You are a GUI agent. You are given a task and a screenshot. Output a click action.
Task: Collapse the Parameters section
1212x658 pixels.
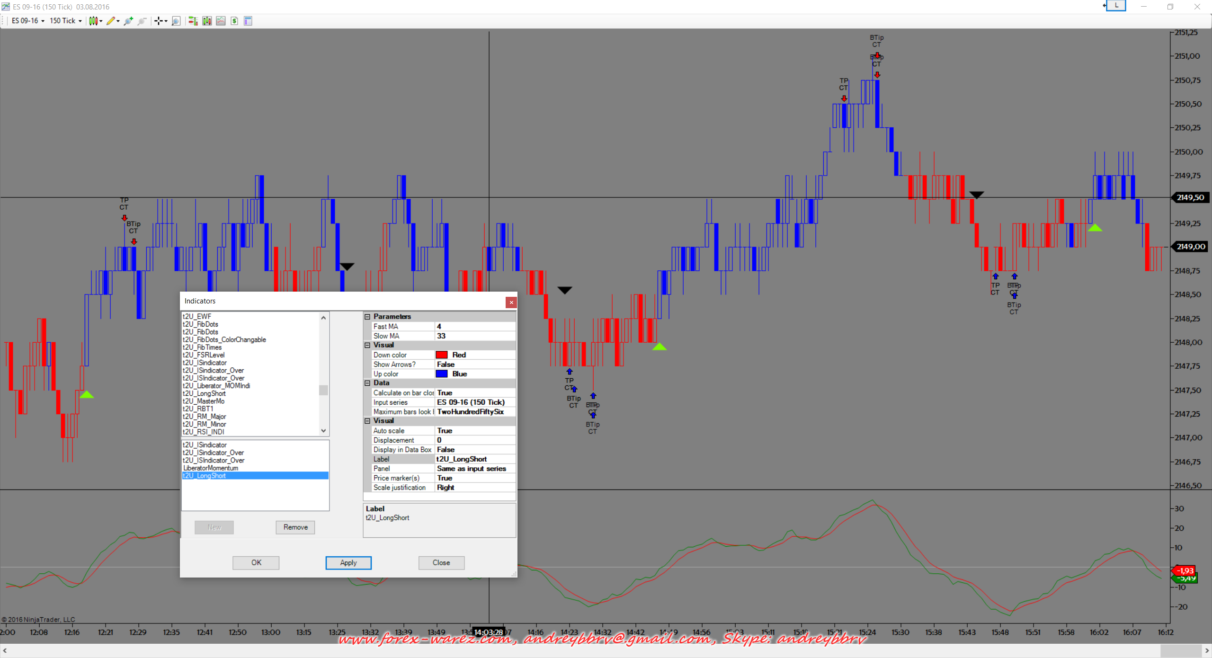(367, 317)
